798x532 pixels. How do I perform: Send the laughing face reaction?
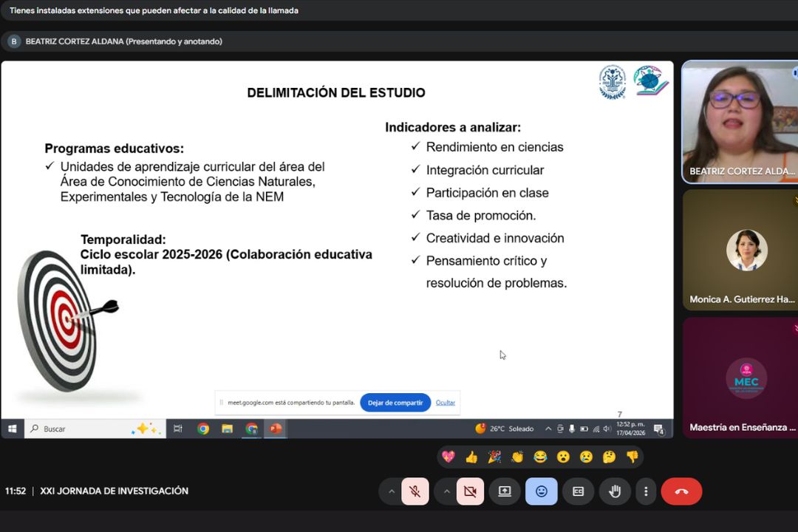pos(540,457)
